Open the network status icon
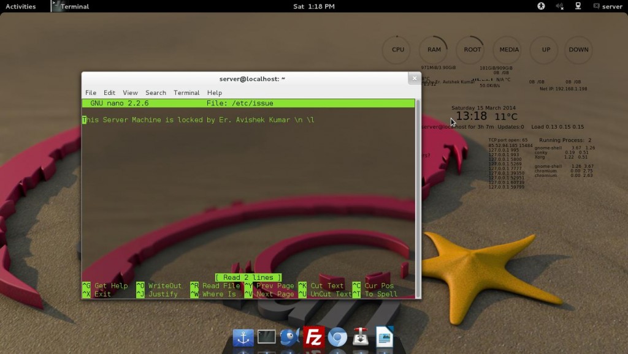The width and height of the screenshot is (628, 354). pyautogui.click(x=578, y=6)
